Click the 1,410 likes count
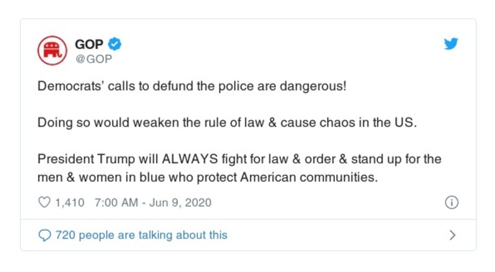This screenshot has height=272, width=495. click(70, 202)
